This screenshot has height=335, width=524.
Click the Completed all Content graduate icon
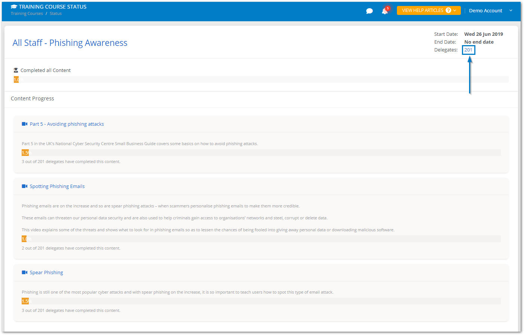16,70
